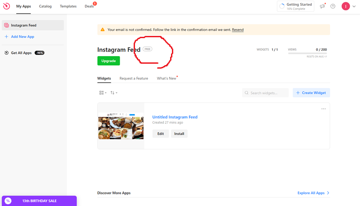Image resolution: width=360 pixels, height=206 pixels.
Task: Click the Explore All Apps arrow
Action: coord(328,193)
